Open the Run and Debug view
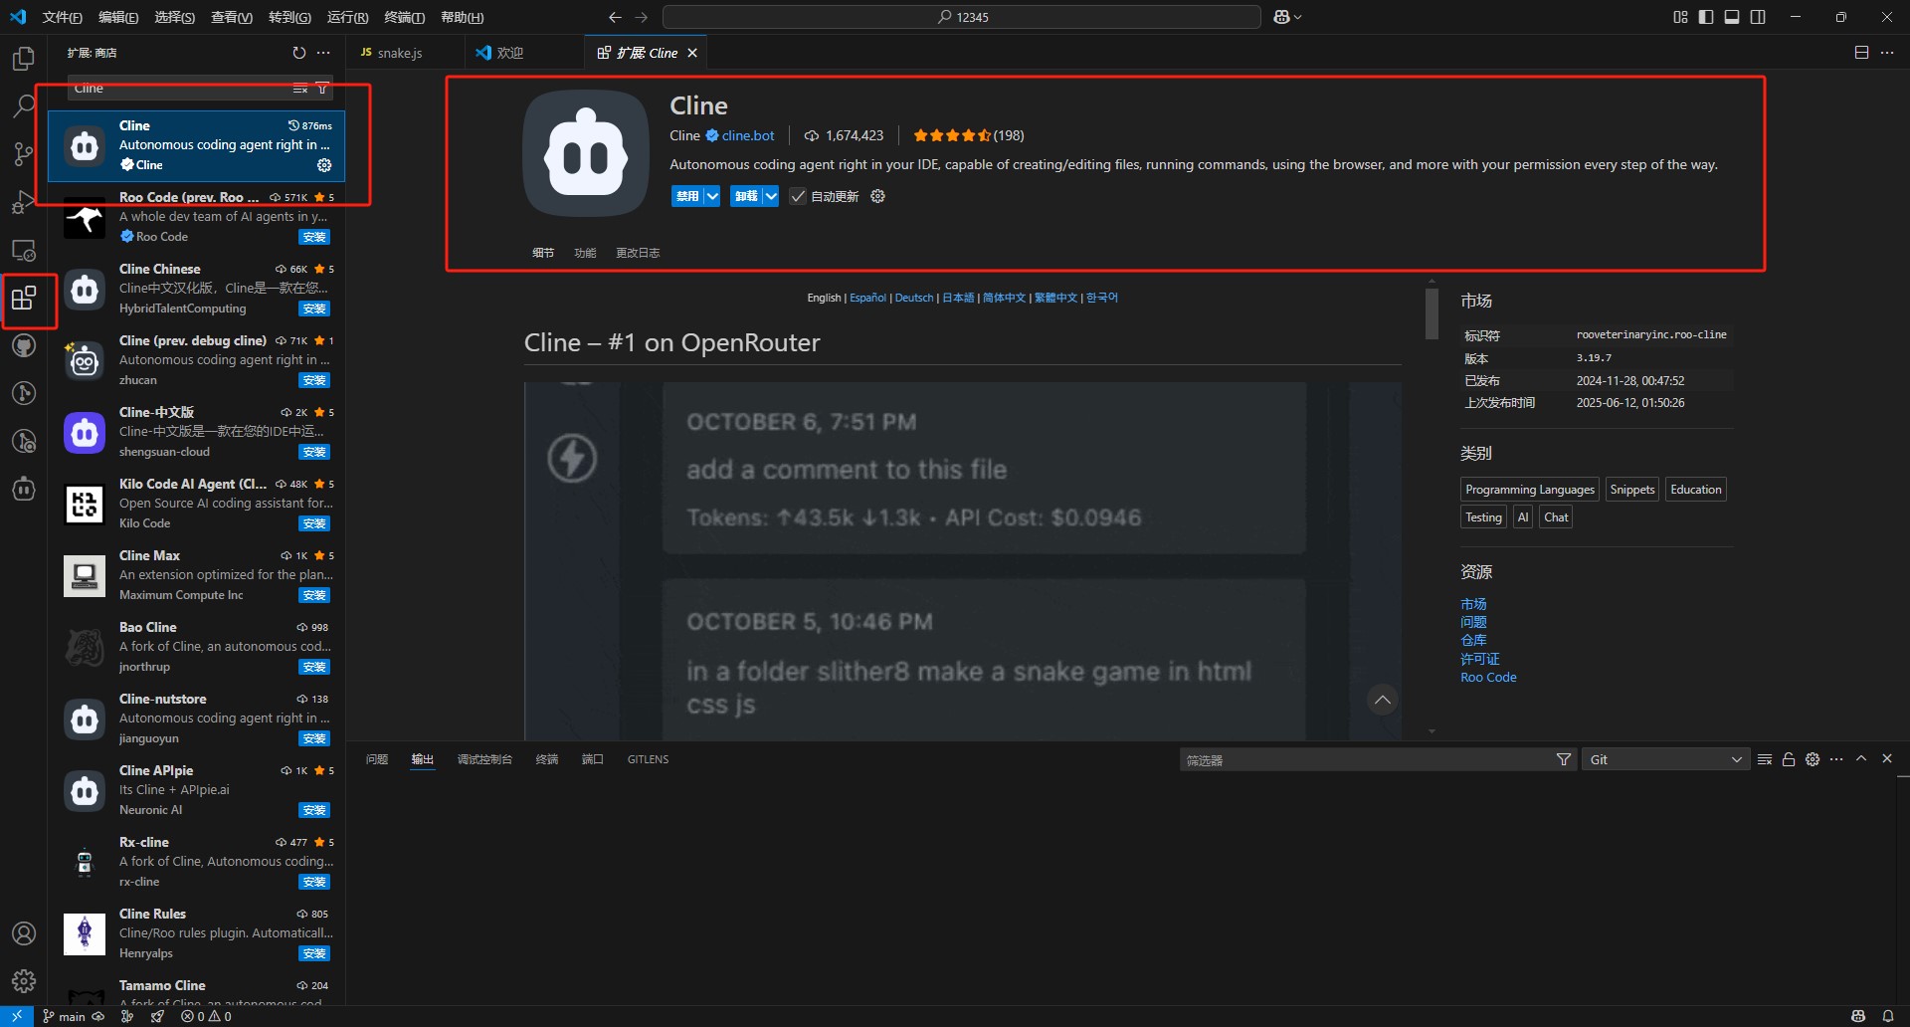 pyautogui.click(x=24, y=202)
